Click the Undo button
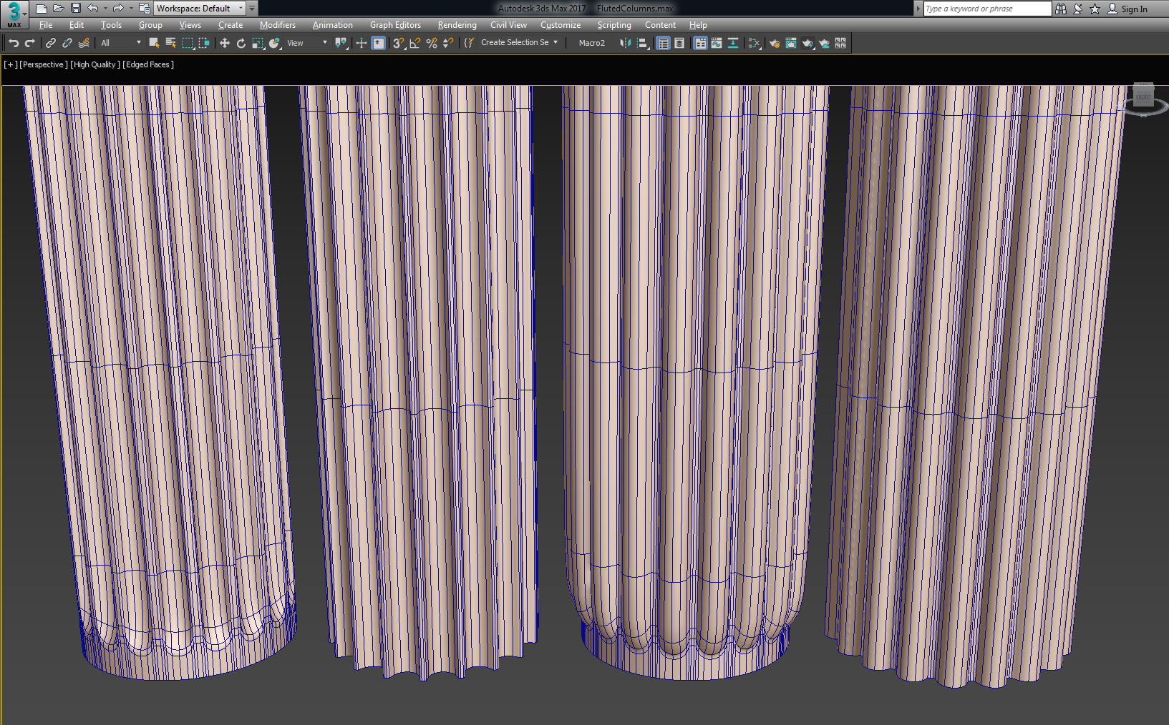The image size is (1169, 725). click(x=13, y=43)
